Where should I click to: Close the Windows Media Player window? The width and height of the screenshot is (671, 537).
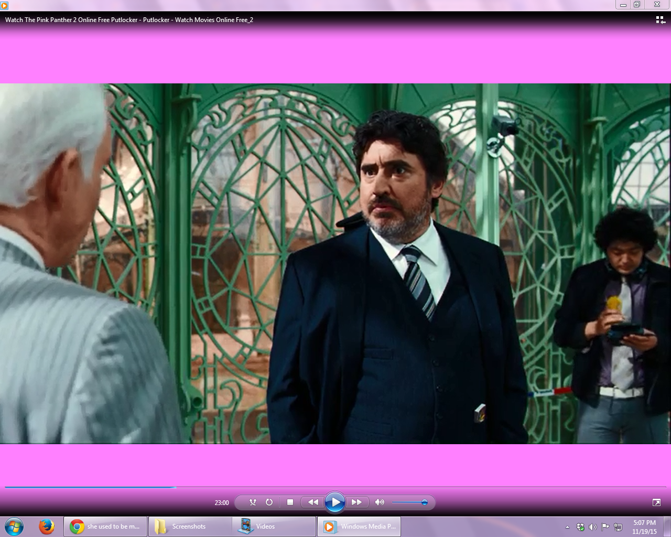pyautogui.click(x=657, y=5)
